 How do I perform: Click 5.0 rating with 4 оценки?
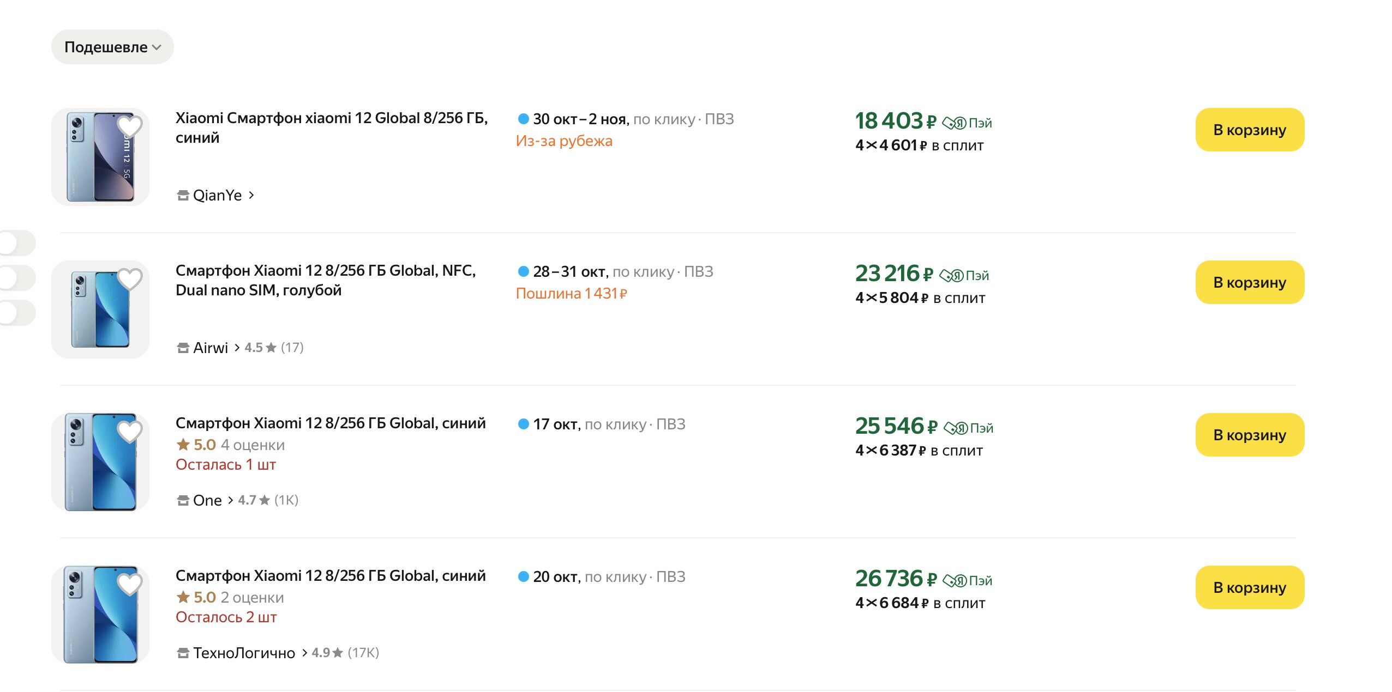pyautogui.click(x=230, y=445)
